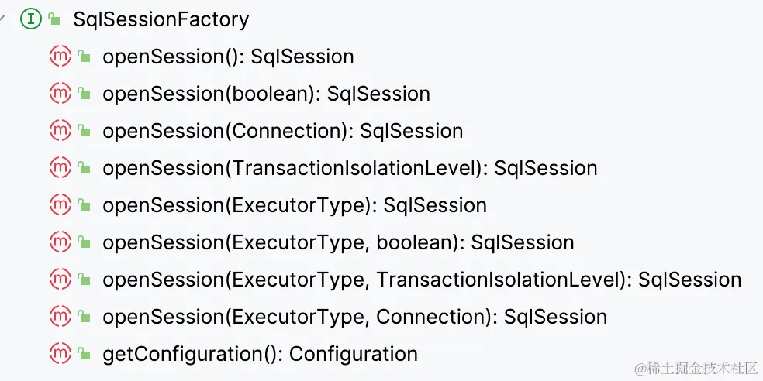Select openSession(ExecutorType): SqlSession entry
This screenshot has height=381, width=763.
click(295, 205)
